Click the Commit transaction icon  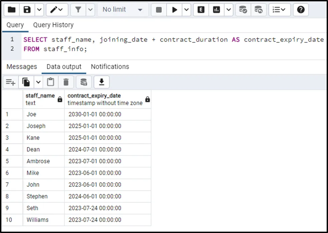click(243, 10)
